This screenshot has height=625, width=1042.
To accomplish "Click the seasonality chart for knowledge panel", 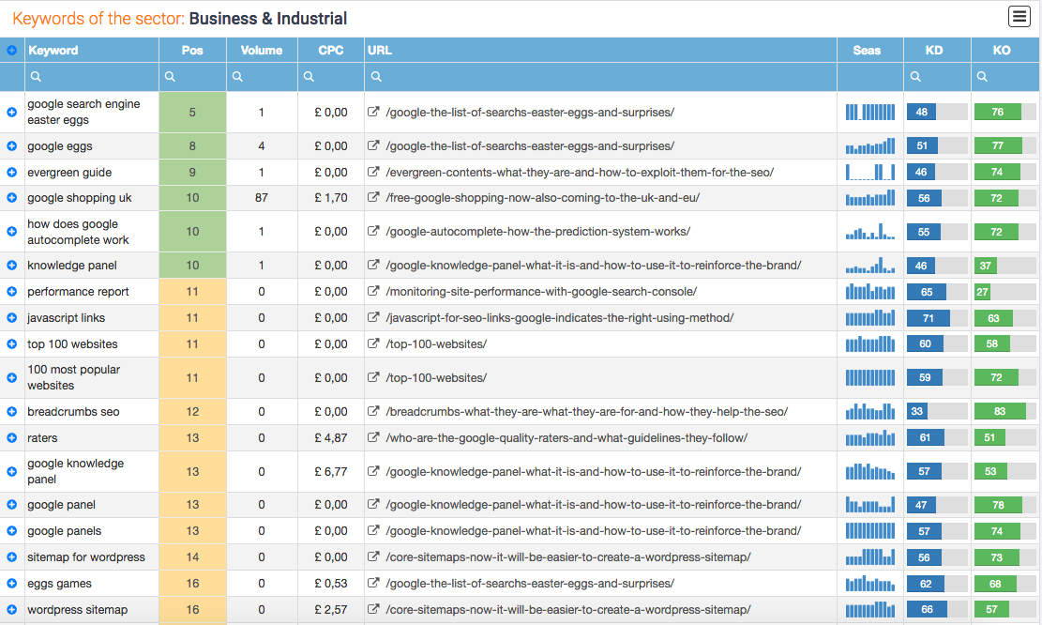I will point(869,266).
